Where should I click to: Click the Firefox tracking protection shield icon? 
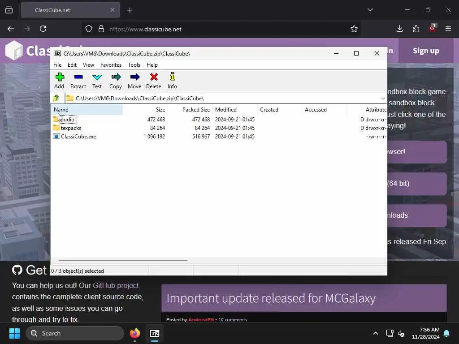[89, 29]
